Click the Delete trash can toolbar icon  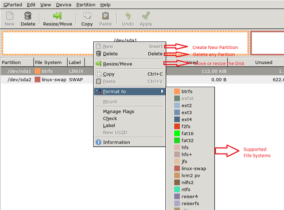[28, 15]
